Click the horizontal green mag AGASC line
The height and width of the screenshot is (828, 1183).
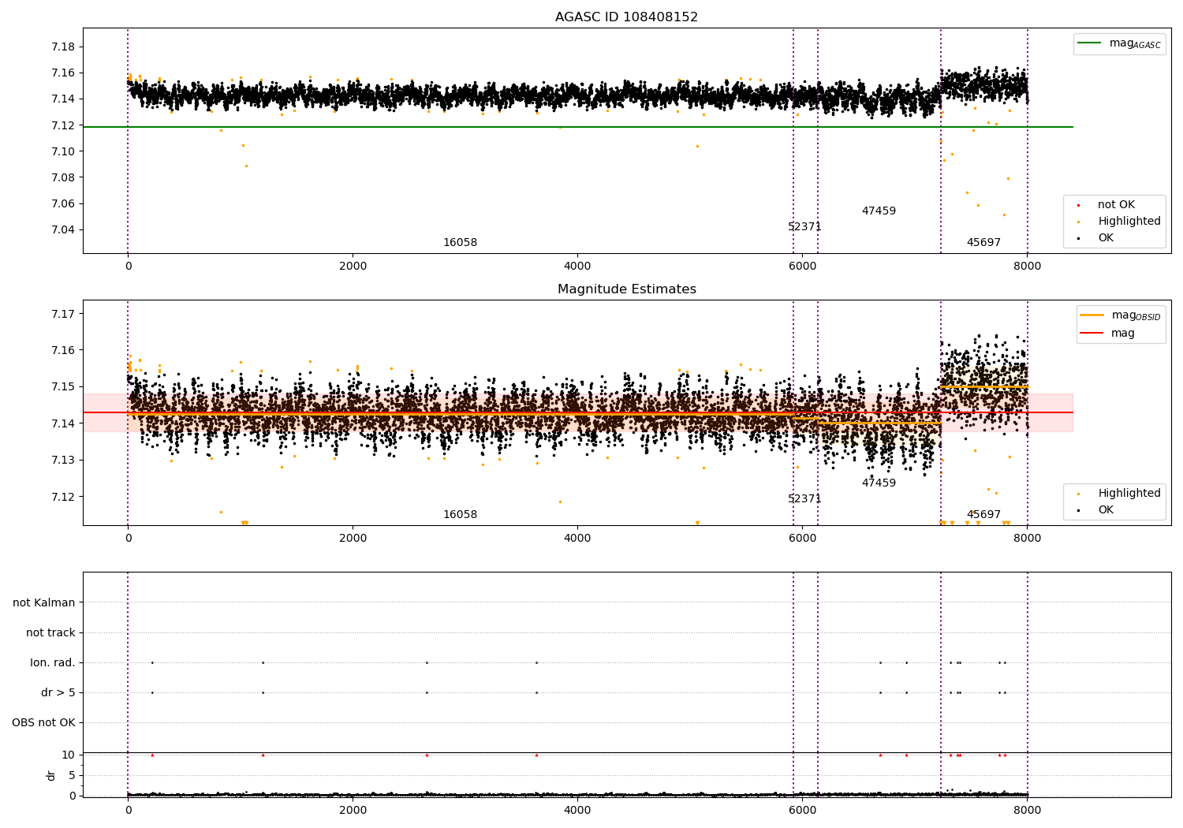pos(578,127)
